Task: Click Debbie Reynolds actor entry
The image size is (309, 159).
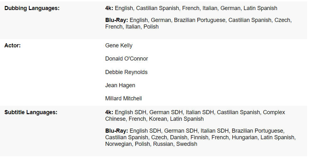Action: pos(126,72)
